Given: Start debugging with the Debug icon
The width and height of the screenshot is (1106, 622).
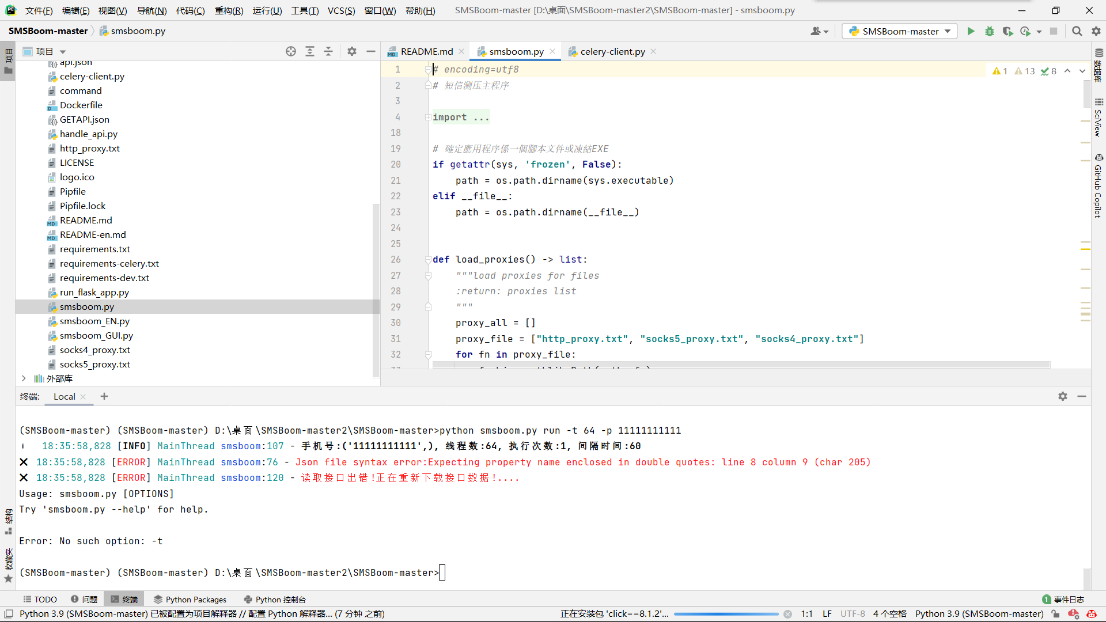Looking at the screenshot, I should click(990, 31).
